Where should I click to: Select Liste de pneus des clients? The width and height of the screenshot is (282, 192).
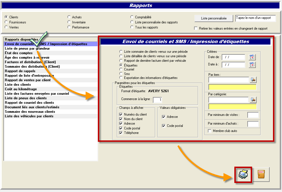51,98
